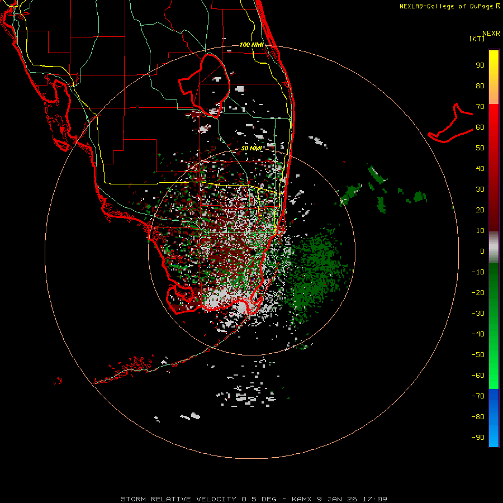Click the 50 NMI range ring label
503x503 pixels.
[x=251, y=148]
